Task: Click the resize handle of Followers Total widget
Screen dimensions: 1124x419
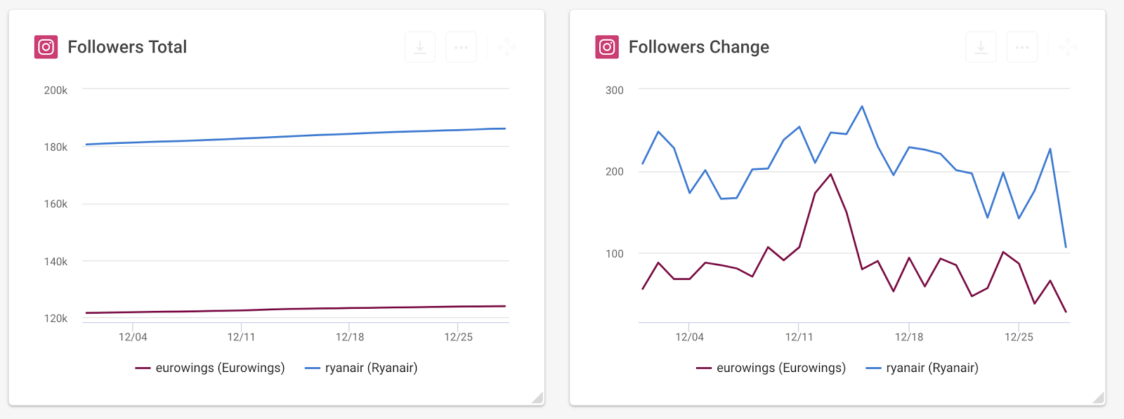Action: 538,397
